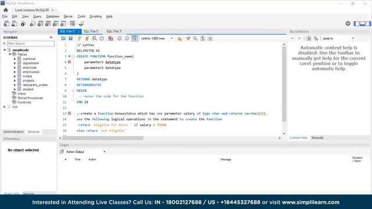This screenshot has height=209, width=372.
Task: Expand the orders table
Action: click(x=15, y=76)
